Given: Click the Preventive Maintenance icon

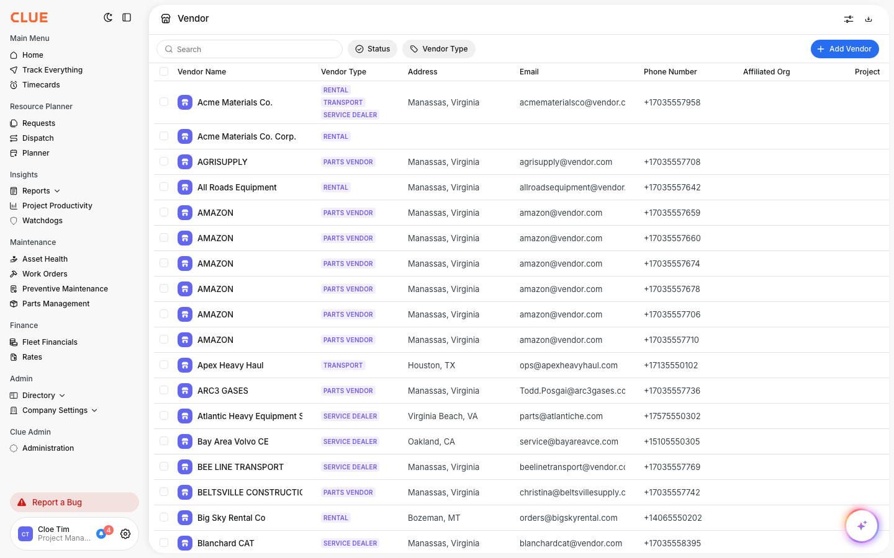Looking at the screenshot, I should coord(14,289).
